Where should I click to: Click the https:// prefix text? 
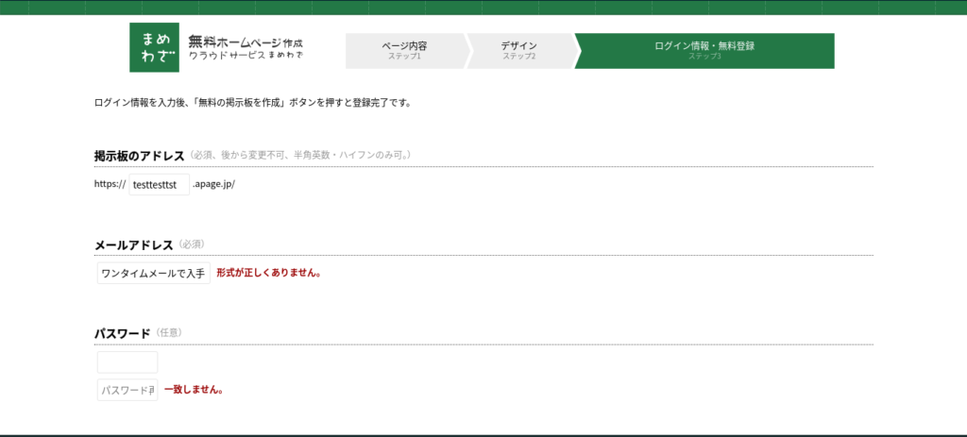coord(110,185)
